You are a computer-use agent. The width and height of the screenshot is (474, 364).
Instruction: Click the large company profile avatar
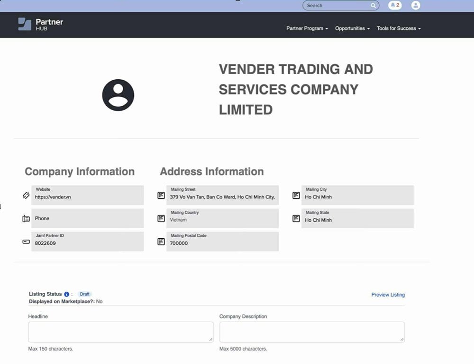[118, 95]
